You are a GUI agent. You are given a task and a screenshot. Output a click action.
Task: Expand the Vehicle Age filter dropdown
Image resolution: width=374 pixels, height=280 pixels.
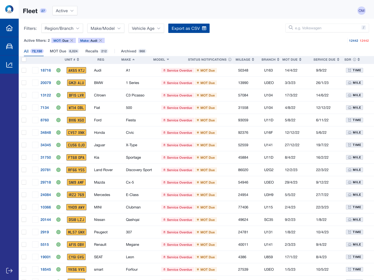pos(146,28)
